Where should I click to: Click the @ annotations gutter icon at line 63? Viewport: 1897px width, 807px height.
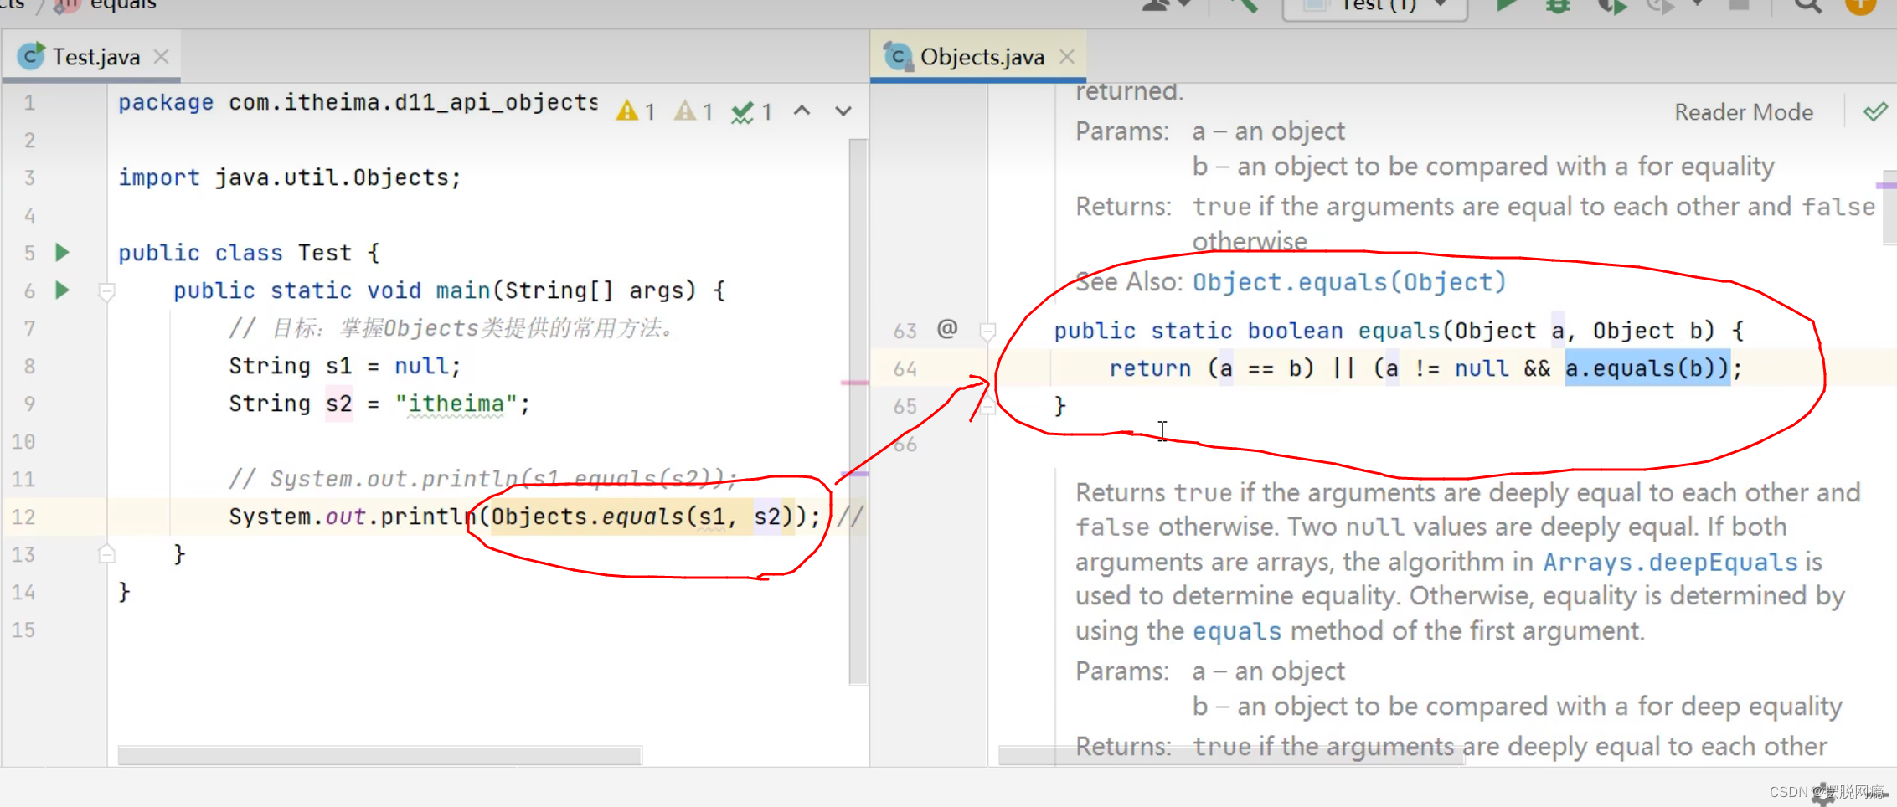[947, 328]
